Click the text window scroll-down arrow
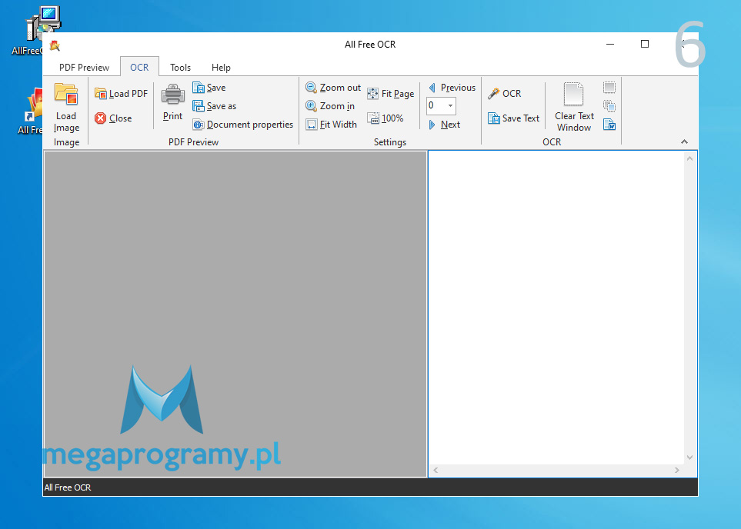741x529 pixels. click(x=689, y=457)
